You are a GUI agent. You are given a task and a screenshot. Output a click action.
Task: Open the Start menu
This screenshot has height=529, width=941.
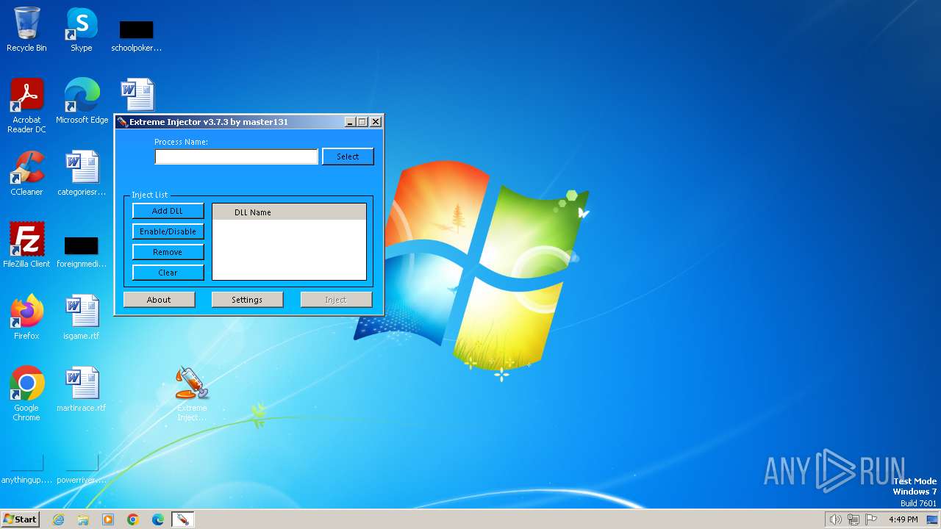[20, 519]
